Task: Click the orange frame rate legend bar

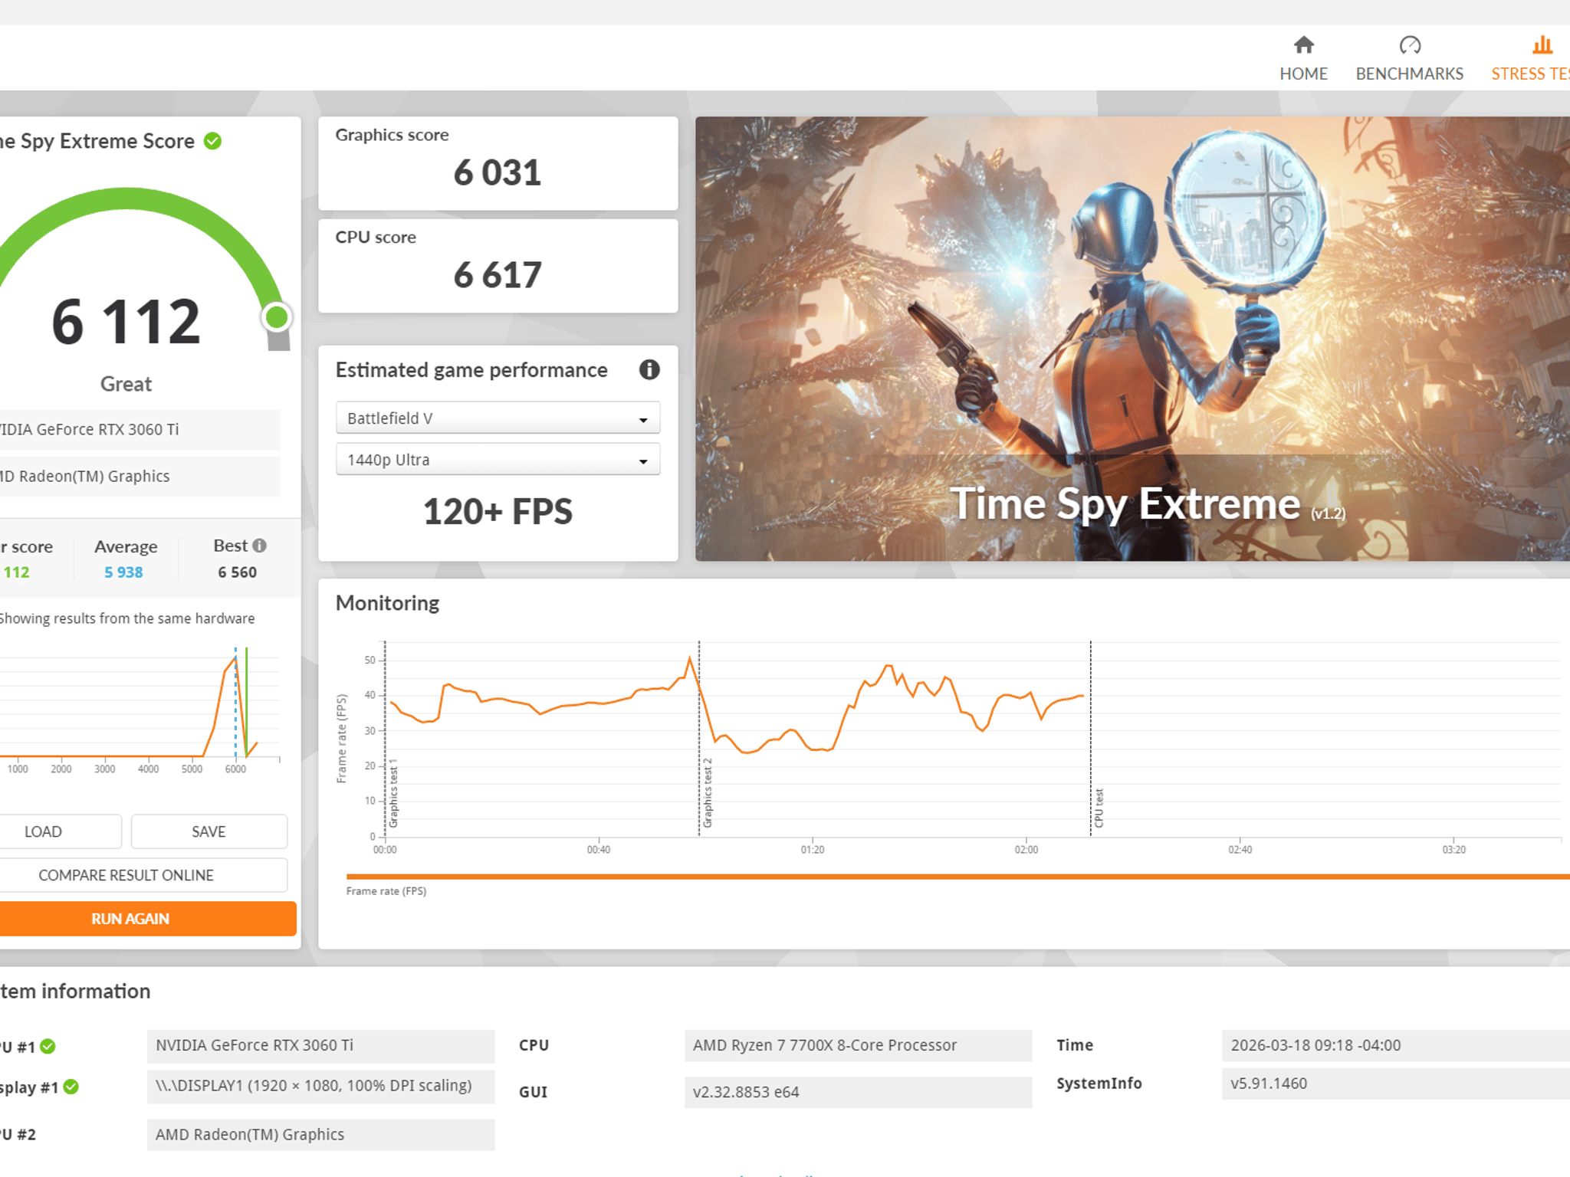Action: (x=957, y=877)
